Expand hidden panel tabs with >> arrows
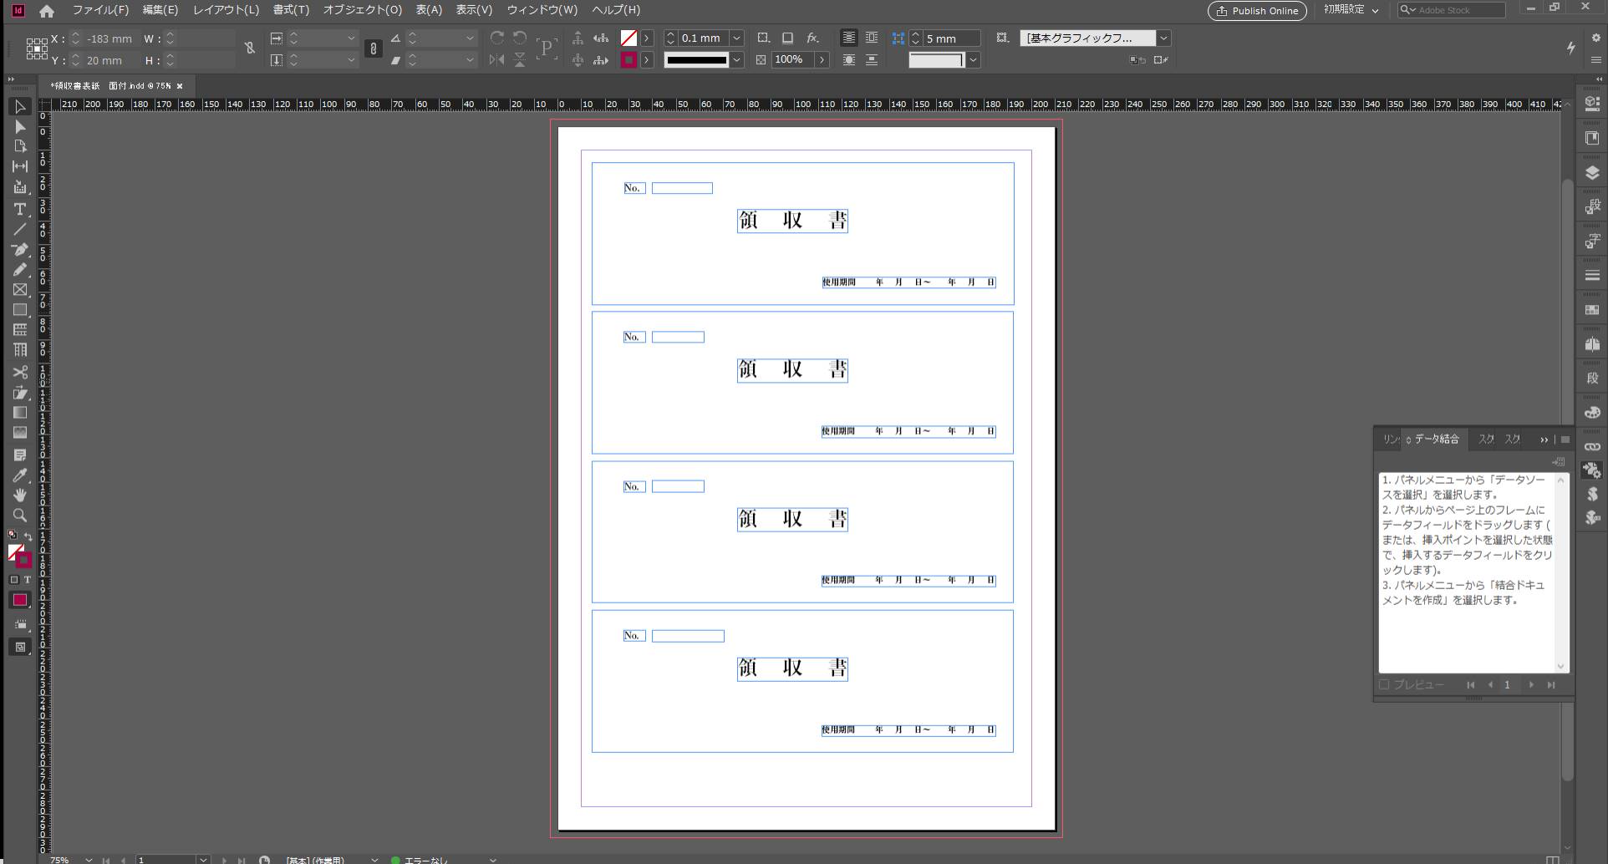The image size is (1608, 864). (x=1544, y=440)
